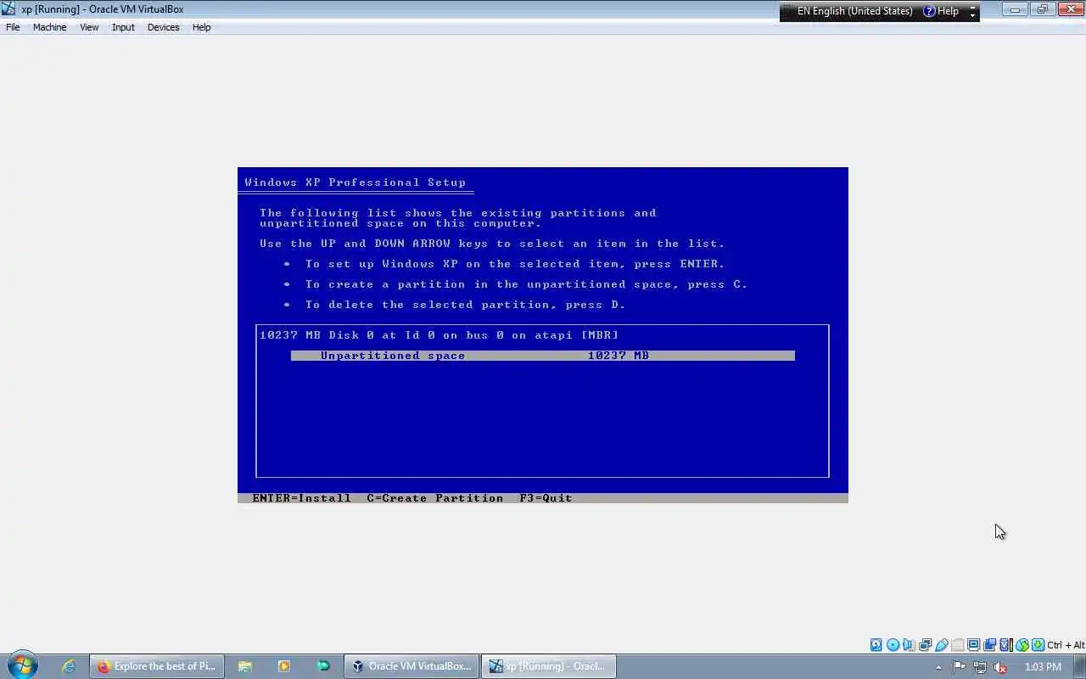Click the mouse integration indicator icon
The height and width of the screenshot is (679, 1086).
tap(1022, 645)
